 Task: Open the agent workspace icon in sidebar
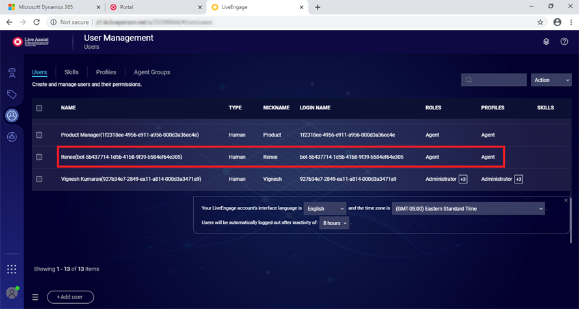coord(12,73)
